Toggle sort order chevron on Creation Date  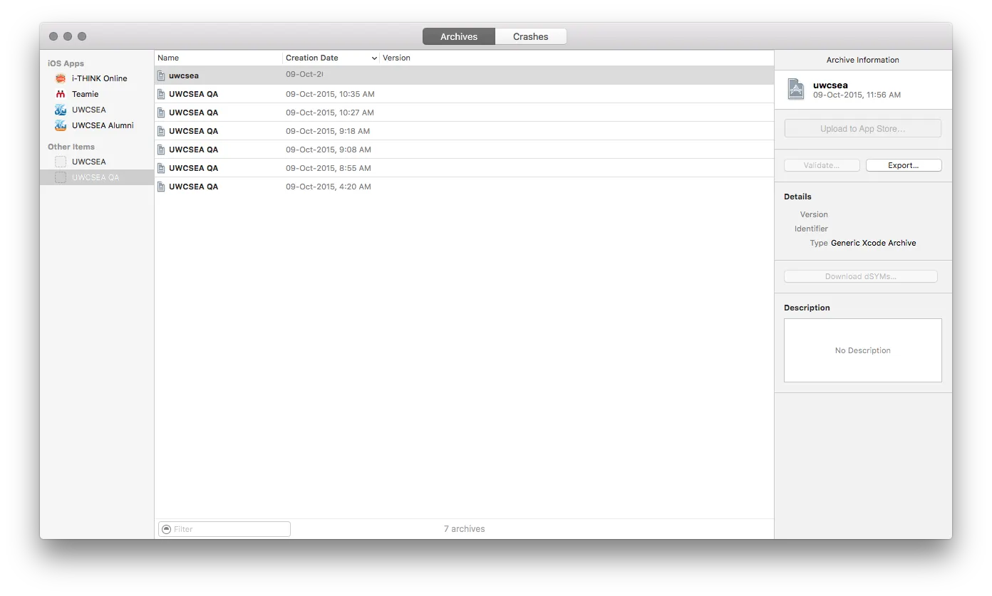coord(374,58)
